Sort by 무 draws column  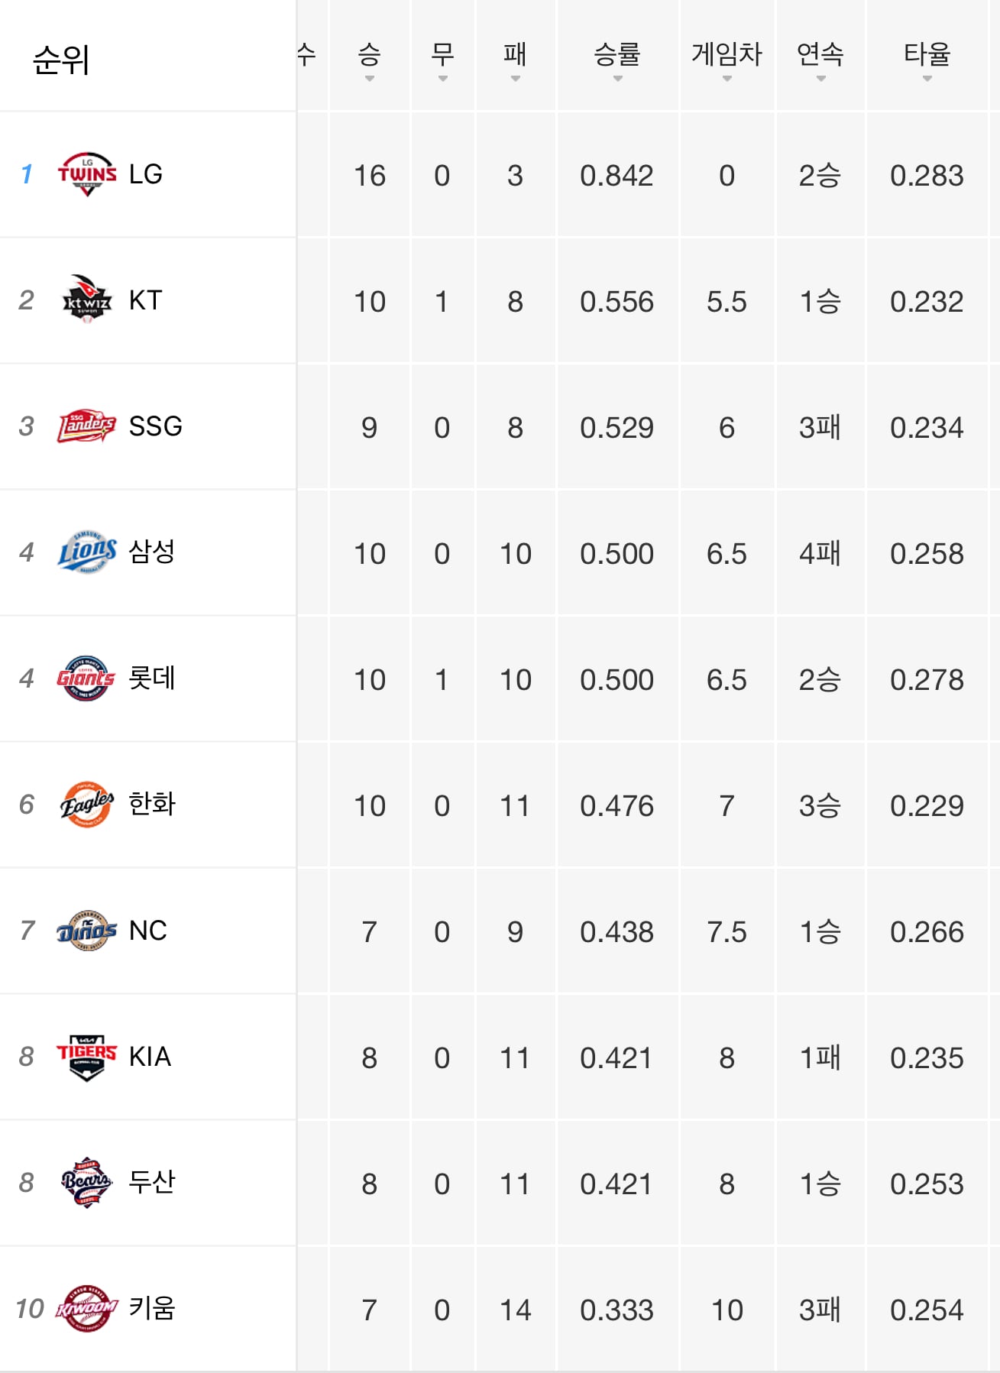tap(442, 60)
